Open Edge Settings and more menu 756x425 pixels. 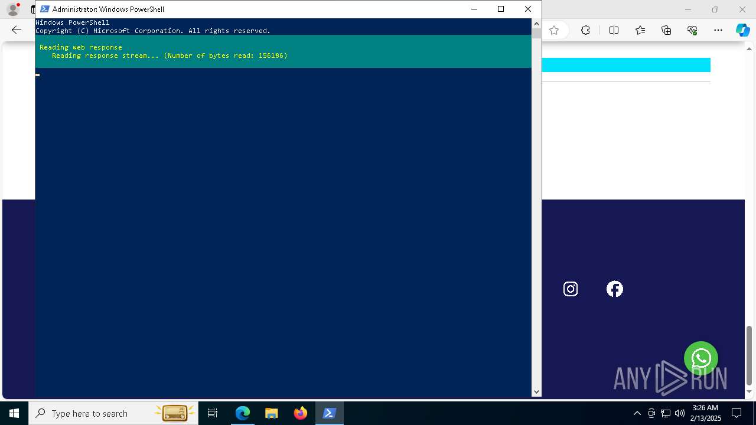pyautogui.click(x=718, y=30)
